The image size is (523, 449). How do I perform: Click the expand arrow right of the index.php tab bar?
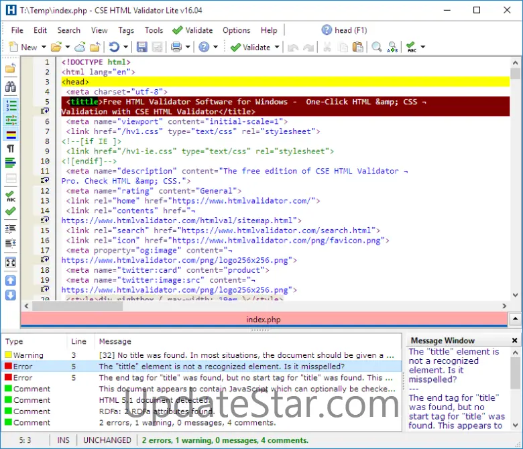tap(515, 319)
